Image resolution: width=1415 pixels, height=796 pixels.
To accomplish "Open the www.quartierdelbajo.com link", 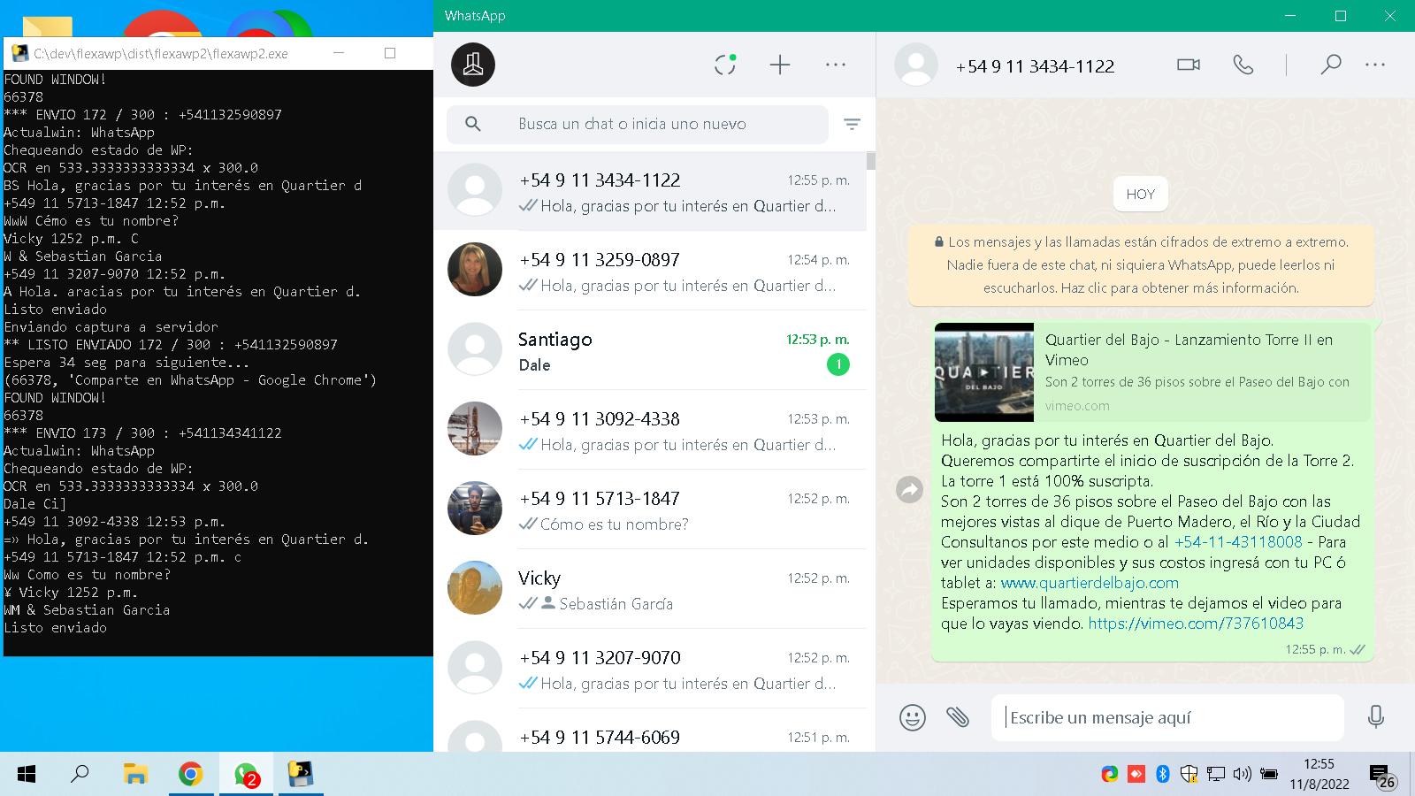I will pos(1090,583).
